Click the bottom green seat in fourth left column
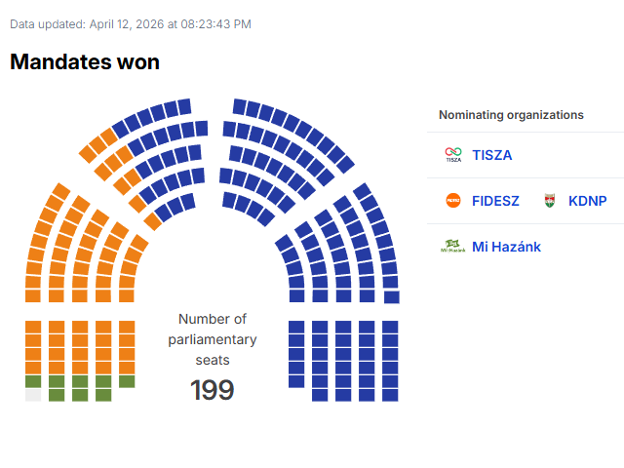 click(103, 395)
